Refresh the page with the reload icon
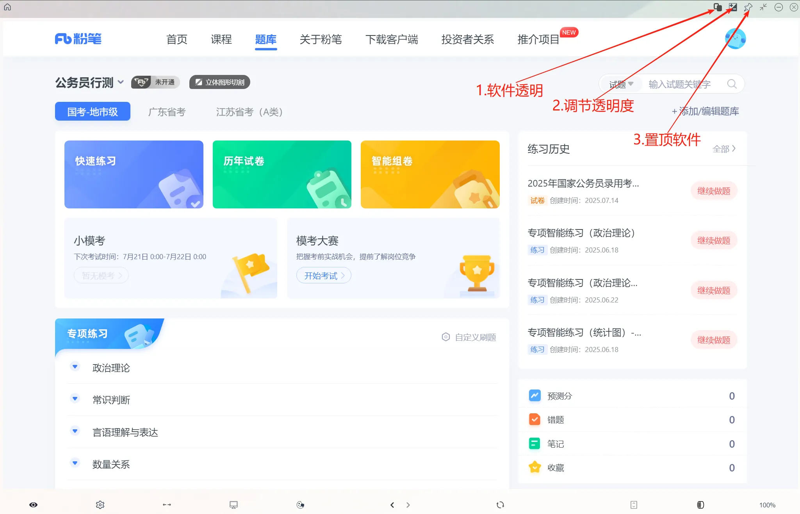This screenshot has width=800, height=514. (x=500, y=504)
